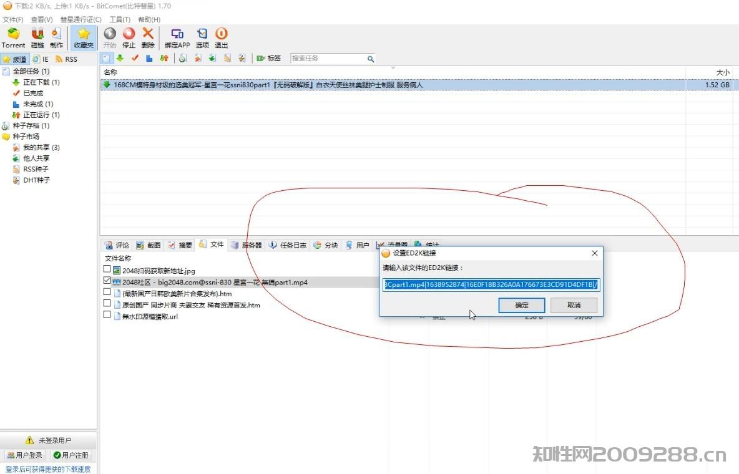Click the 用户登录 button
Viewport: 739px width, 474px height.
coord(25,455)
